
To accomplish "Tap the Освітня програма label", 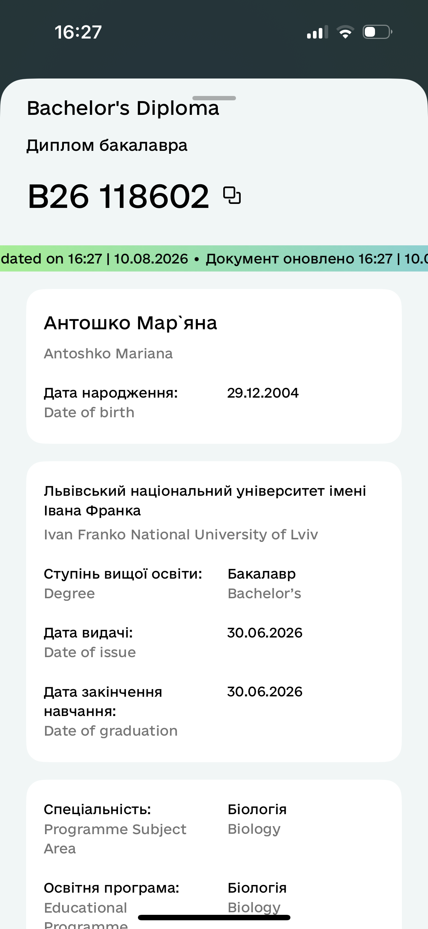I will point(111,888).
